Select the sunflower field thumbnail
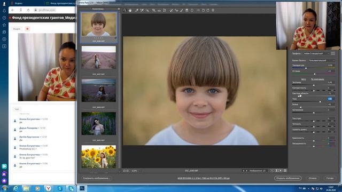The height and width of the screenshot is (192, 342). [98, 156]
